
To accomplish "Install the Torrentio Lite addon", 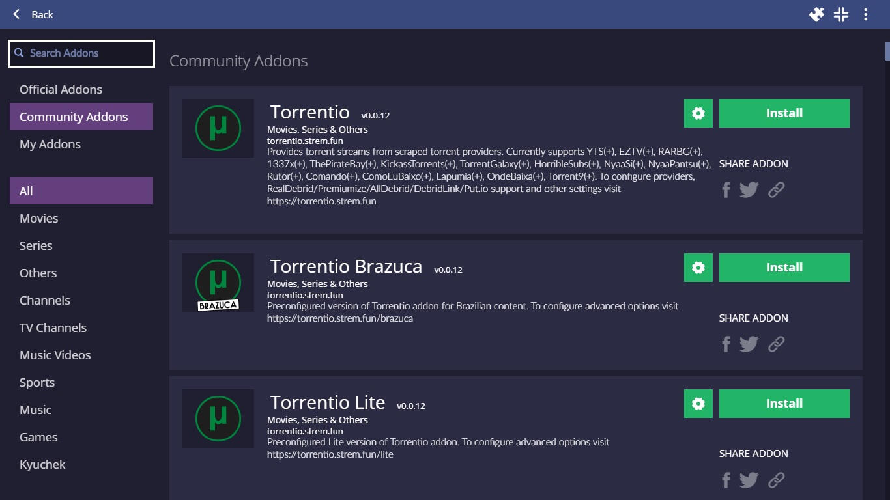I will pos(784,404).
